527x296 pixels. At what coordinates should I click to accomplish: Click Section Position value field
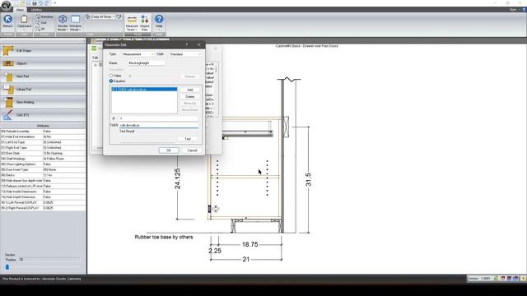click(49, 260)
